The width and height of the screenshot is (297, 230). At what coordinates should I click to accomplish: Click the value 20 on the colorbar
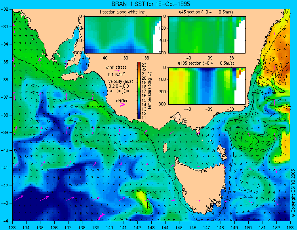point(144,78)
